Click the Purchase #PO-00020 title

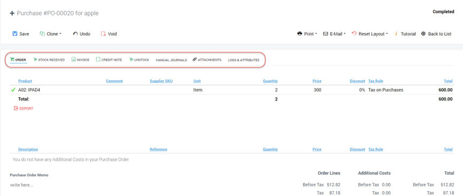click(58, 13)
